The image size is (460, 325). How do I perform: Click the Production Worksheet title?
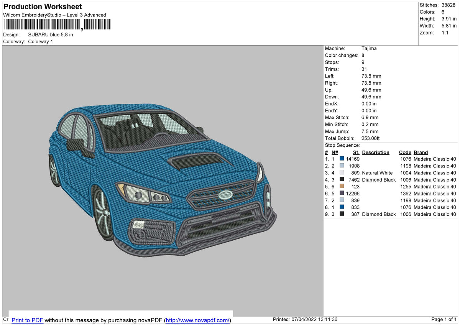(x=42, y=7)
